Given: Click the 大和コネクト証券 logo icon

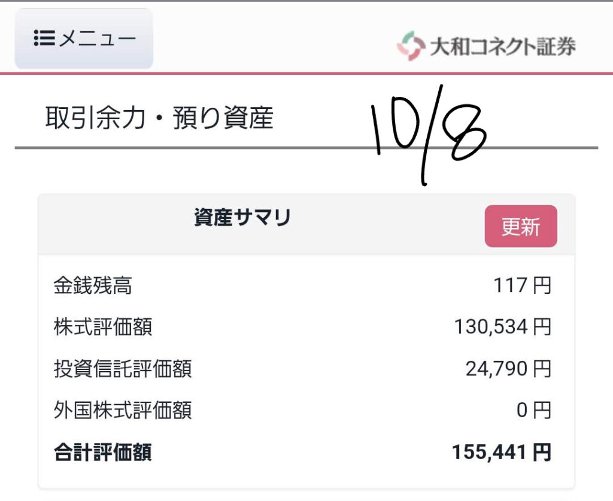Looking at the screenshot, I should (x=410, y=46).
